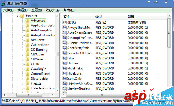
Task: Click the FileExts folder icon
Action: (27, 83)
